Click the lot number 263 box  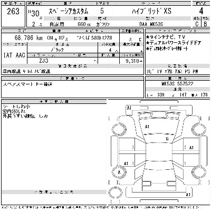click(x=13, y=16)
